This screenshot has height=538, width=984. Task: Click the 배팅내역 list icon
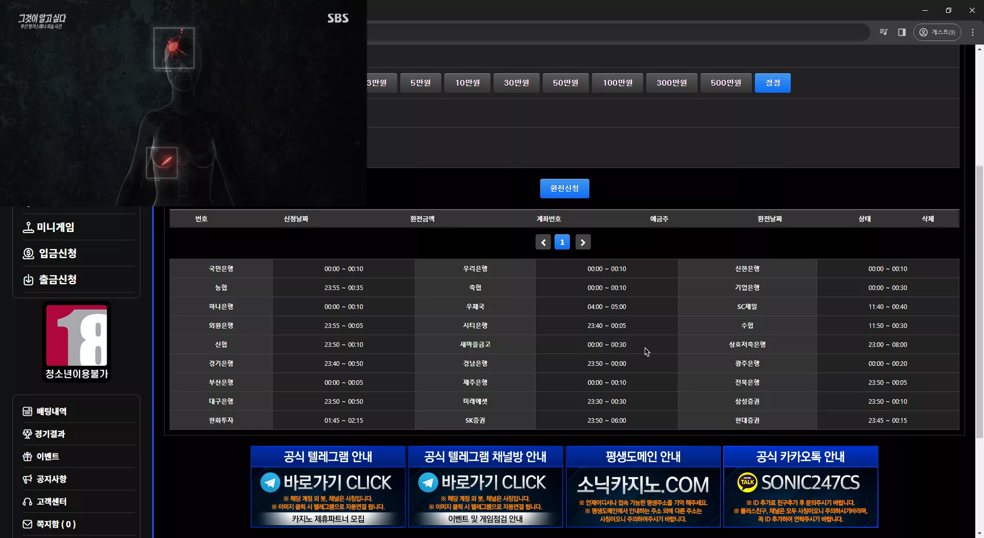(x=28, y=411)
